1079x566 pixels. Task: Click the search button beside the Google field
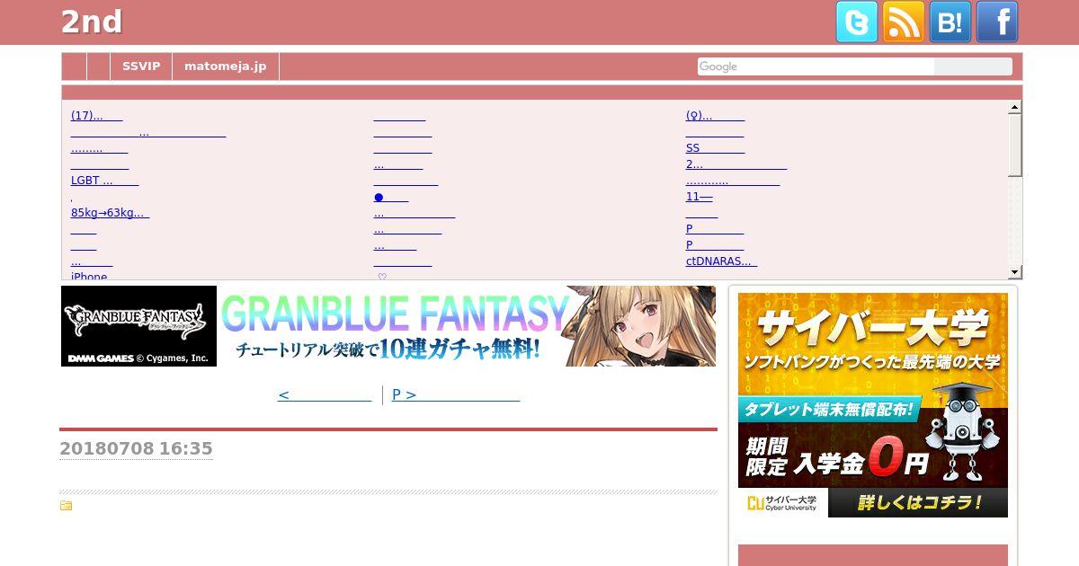tap(973, 66)
